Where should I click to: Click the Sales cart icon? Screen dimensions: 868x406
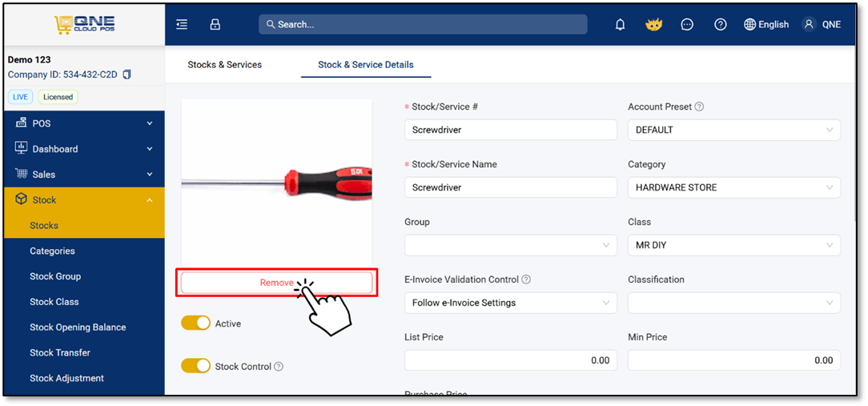pos(21,174)
